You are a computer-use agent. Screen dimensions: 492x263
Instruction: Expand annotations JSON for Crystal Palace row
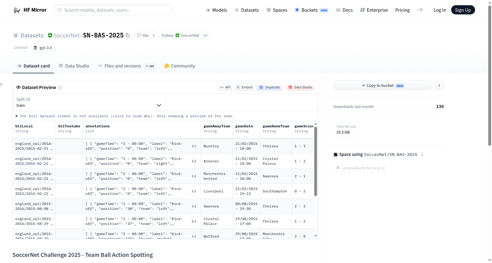pos(194,221)
